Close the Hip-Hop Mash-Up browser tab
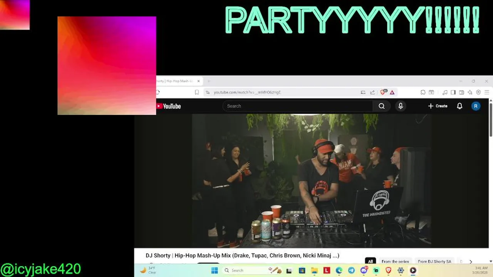Screen dimensions: 493x277 click(x=199, y=81)
